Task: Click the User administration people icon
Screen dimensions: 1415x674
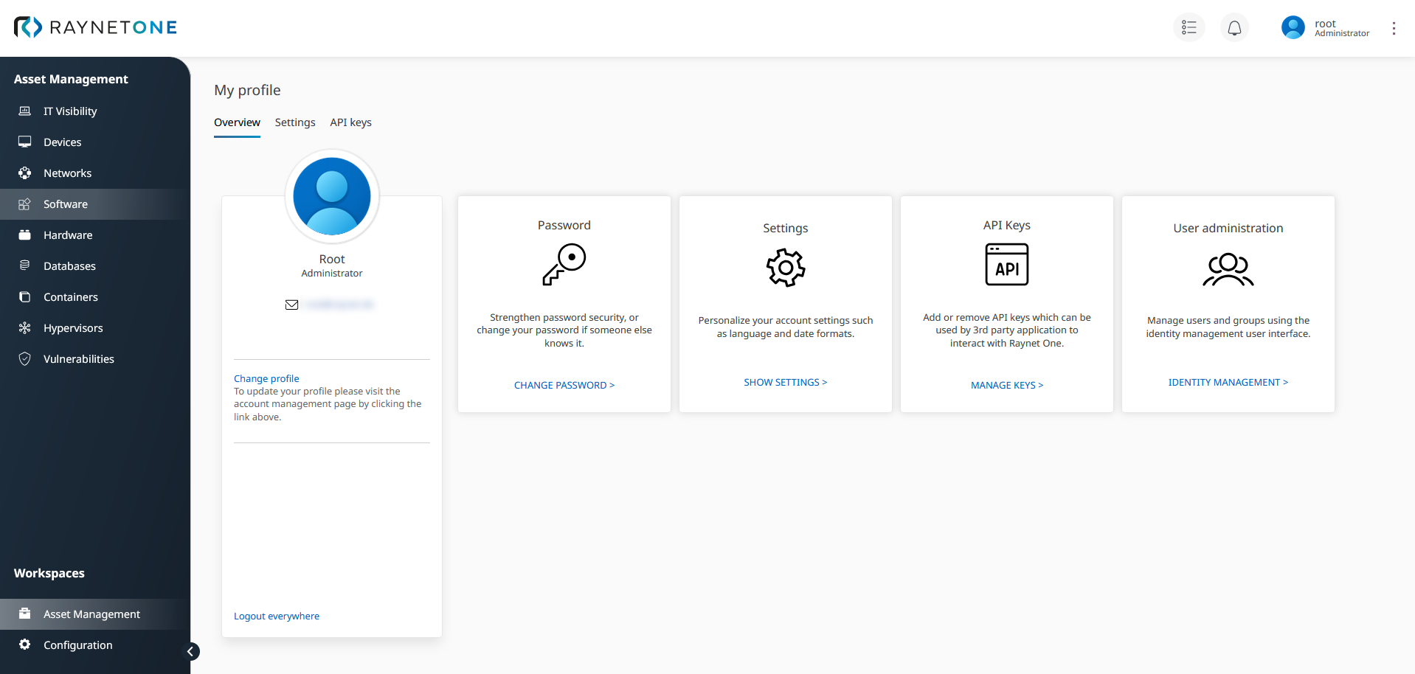Action: tap(1228, 269)
